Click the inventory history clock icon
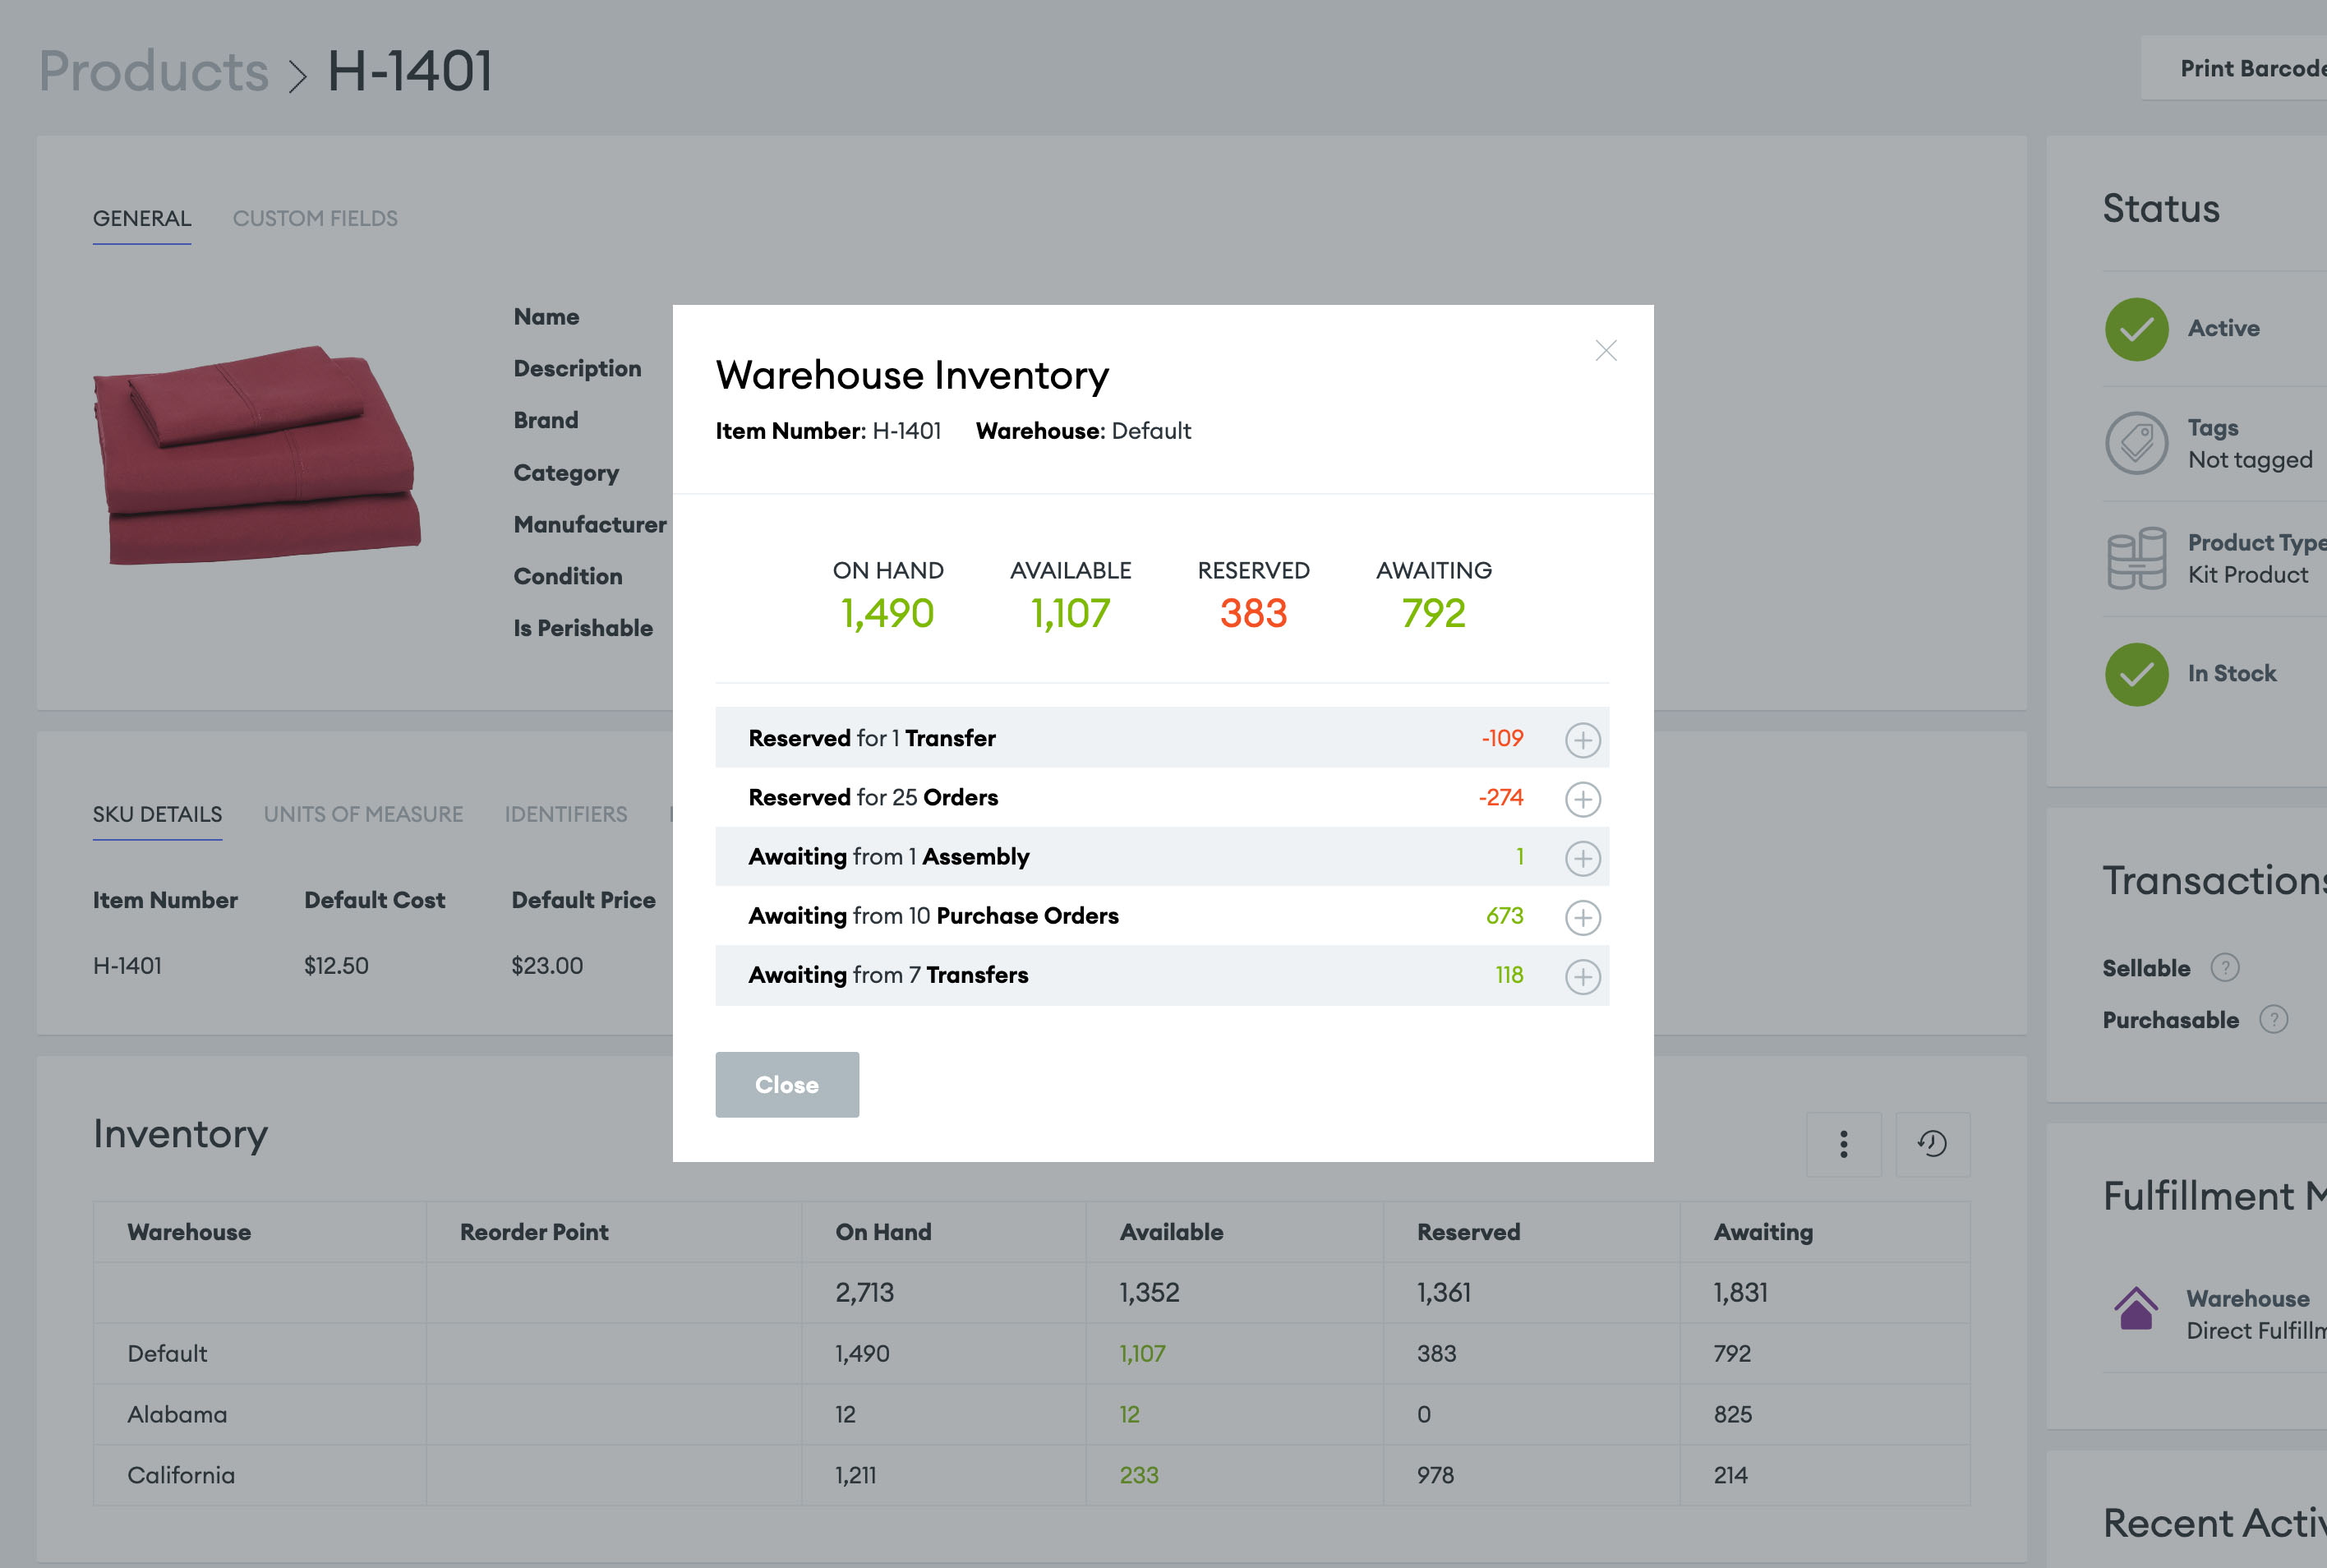The height and width of the screenshot is (1568, 2327). tap(1932, 1143)
